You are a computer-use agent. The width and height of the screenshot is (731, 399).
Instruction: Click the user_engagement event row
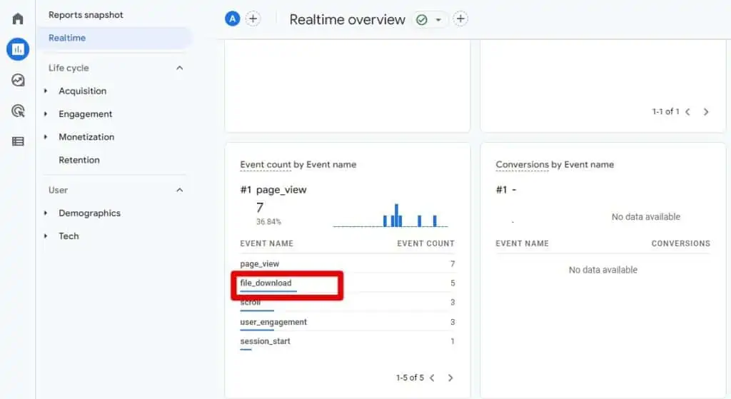(x=348, y=322)
